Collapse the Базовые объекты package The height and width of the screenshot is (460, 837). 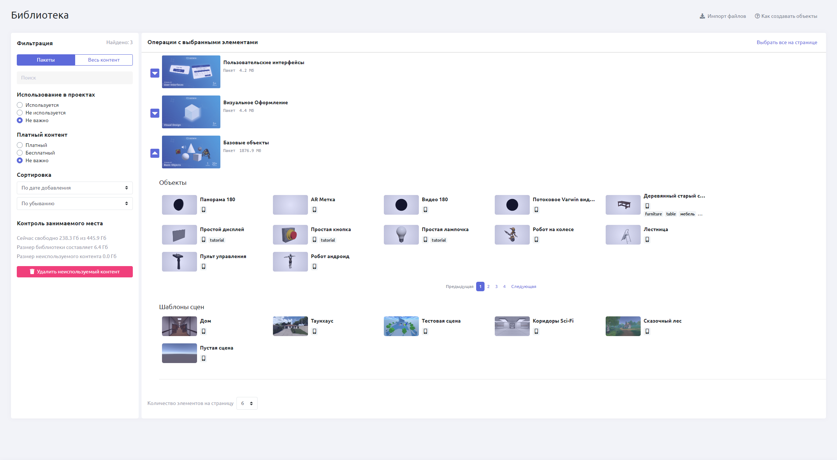(x=155, y=153)
